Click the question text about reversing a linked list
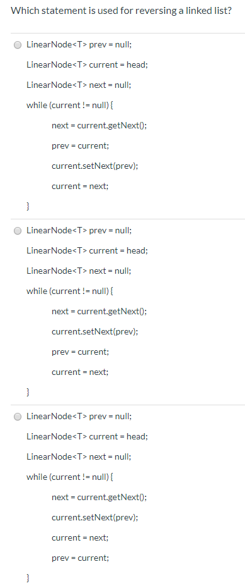The height and width of the screenshot is (588, 245). (x=121, y=11)
